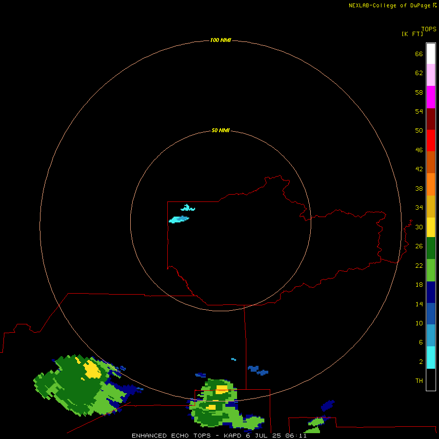Click the TOPS legend title
This screenshot has width=439, height=439.
[429, 29]
